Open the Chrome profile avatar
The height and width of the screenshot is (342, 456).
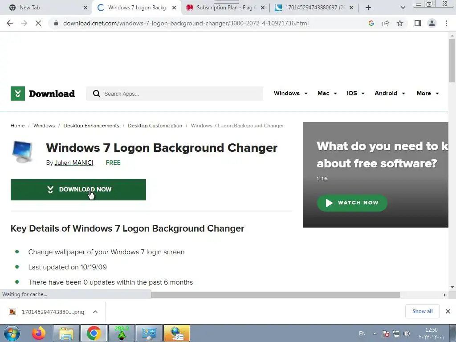(432, 23)
